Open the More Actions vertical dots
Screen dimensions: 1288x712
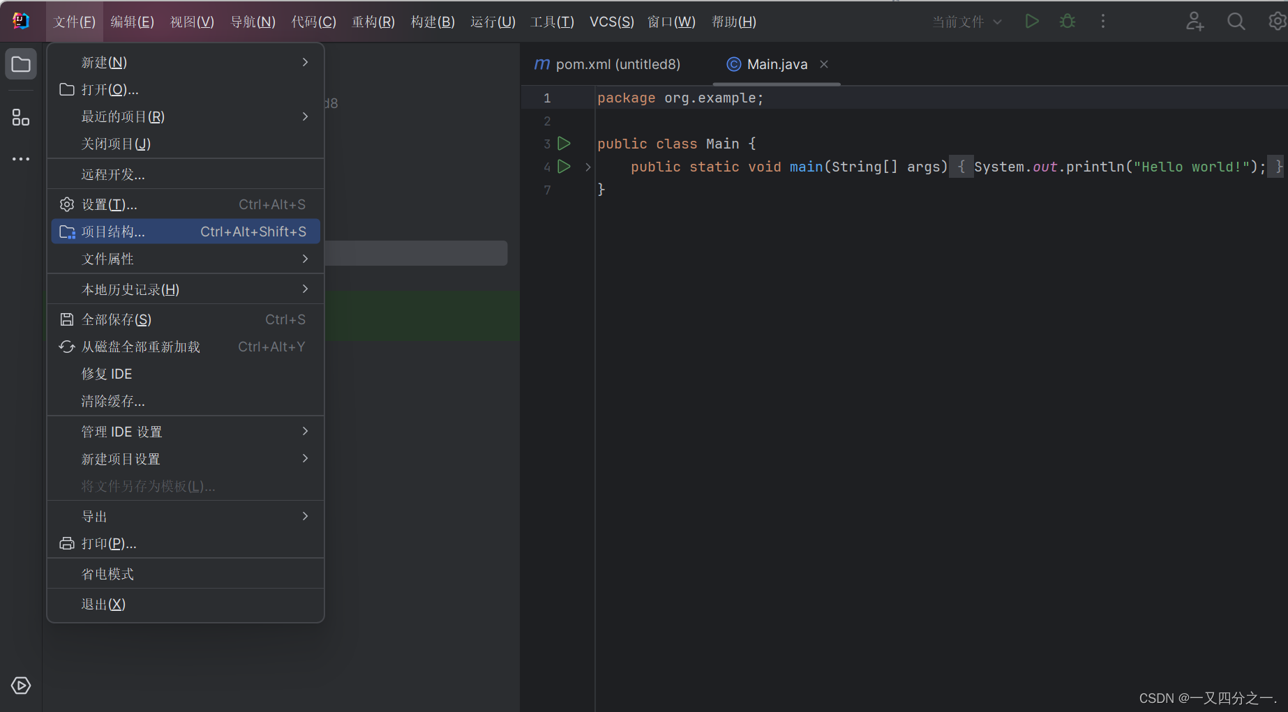(1103, 22)
